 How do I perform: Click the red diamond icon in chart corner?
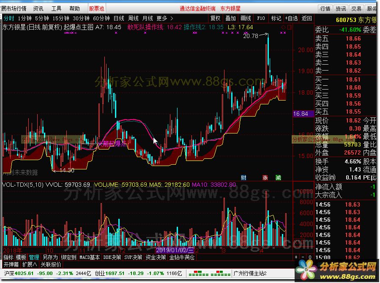(283, 27)
